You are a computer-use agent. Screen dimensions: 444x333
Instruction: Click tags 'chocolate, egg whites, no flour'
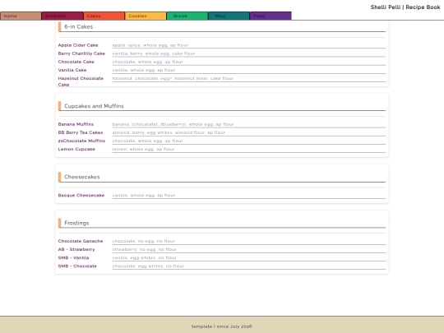click(148, 266)
